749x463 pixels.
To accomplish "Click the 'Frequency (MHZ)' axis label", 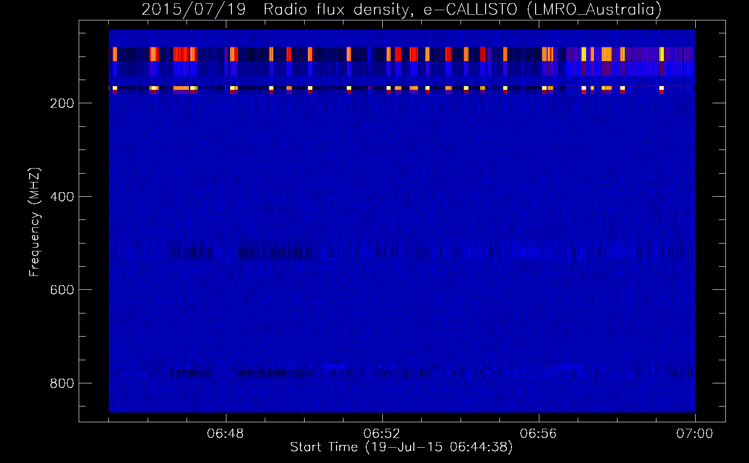I will pyautogui.click(x=35, y=222).
